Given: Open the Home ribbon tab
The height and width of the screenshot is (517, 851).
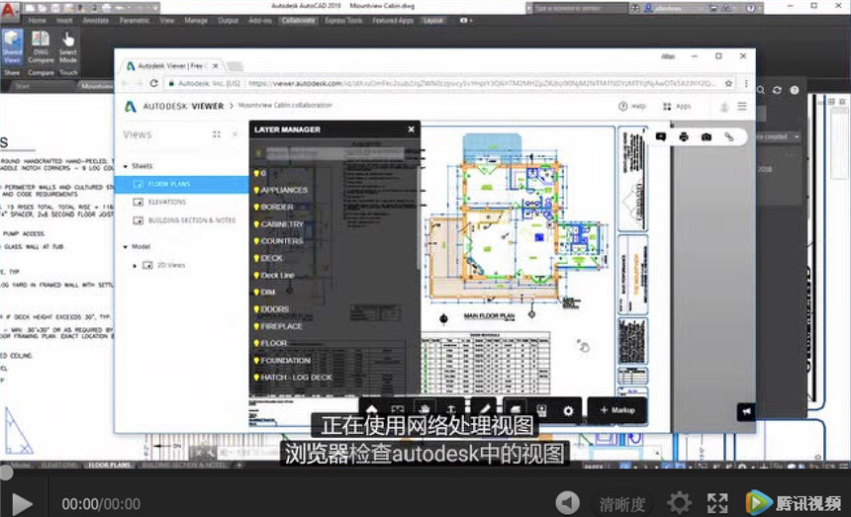Looking at the screenshot, I should (x=37, y=21).
